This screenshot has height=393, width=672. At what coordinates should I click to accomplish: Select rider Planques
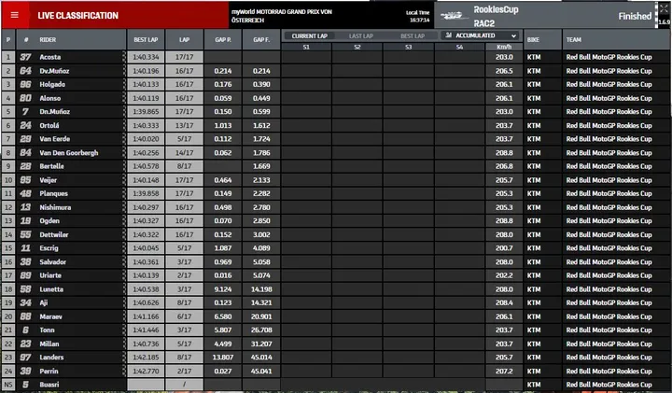53,193
